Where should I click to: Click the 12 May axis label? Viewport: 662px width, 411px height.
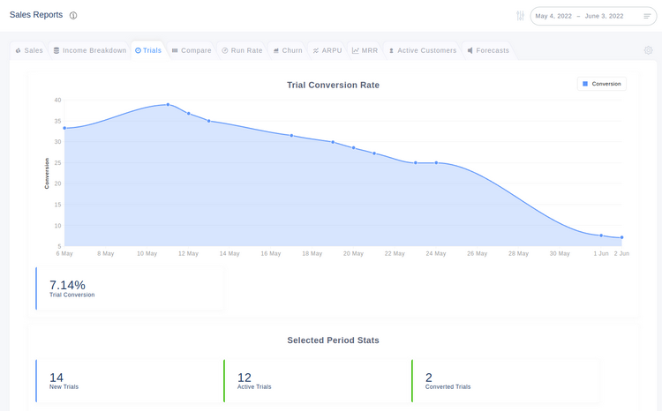pyautogui.click(x=188, y=254)
